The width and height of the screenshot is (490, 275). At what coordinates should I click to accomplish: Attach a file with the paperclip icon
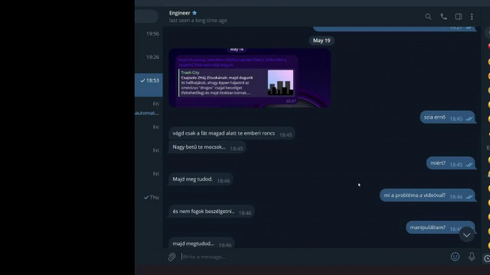pyautogui.click(x=171, y=257)
